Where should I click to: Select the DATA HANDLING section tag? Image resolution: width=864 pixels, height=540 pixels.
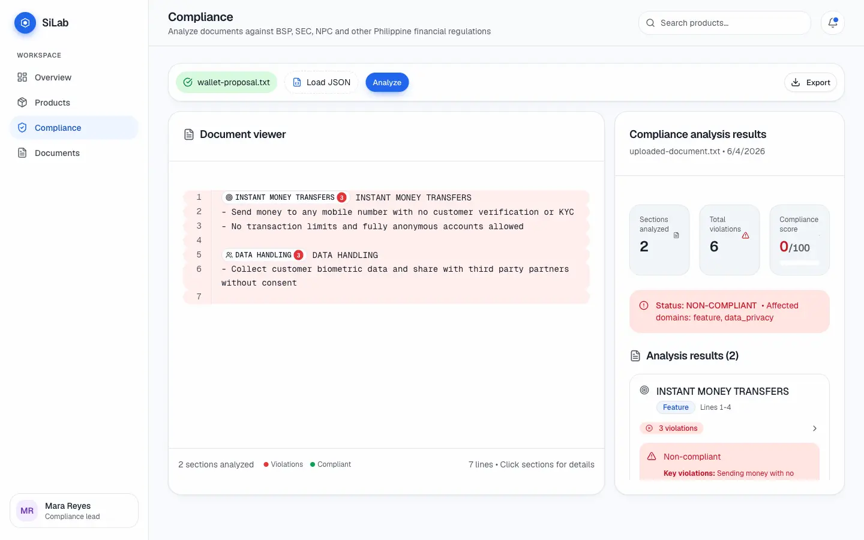coord(263,255)
